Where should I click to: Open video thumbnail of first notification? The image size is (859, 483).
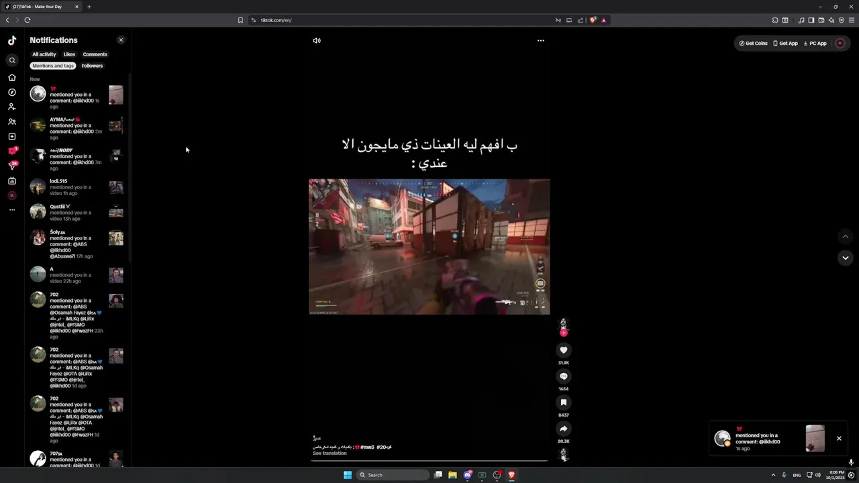click(x=116, y=95)
